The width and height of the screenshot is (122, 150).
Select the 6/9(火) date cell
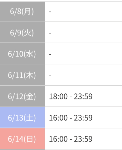click(x=22, y=32)
